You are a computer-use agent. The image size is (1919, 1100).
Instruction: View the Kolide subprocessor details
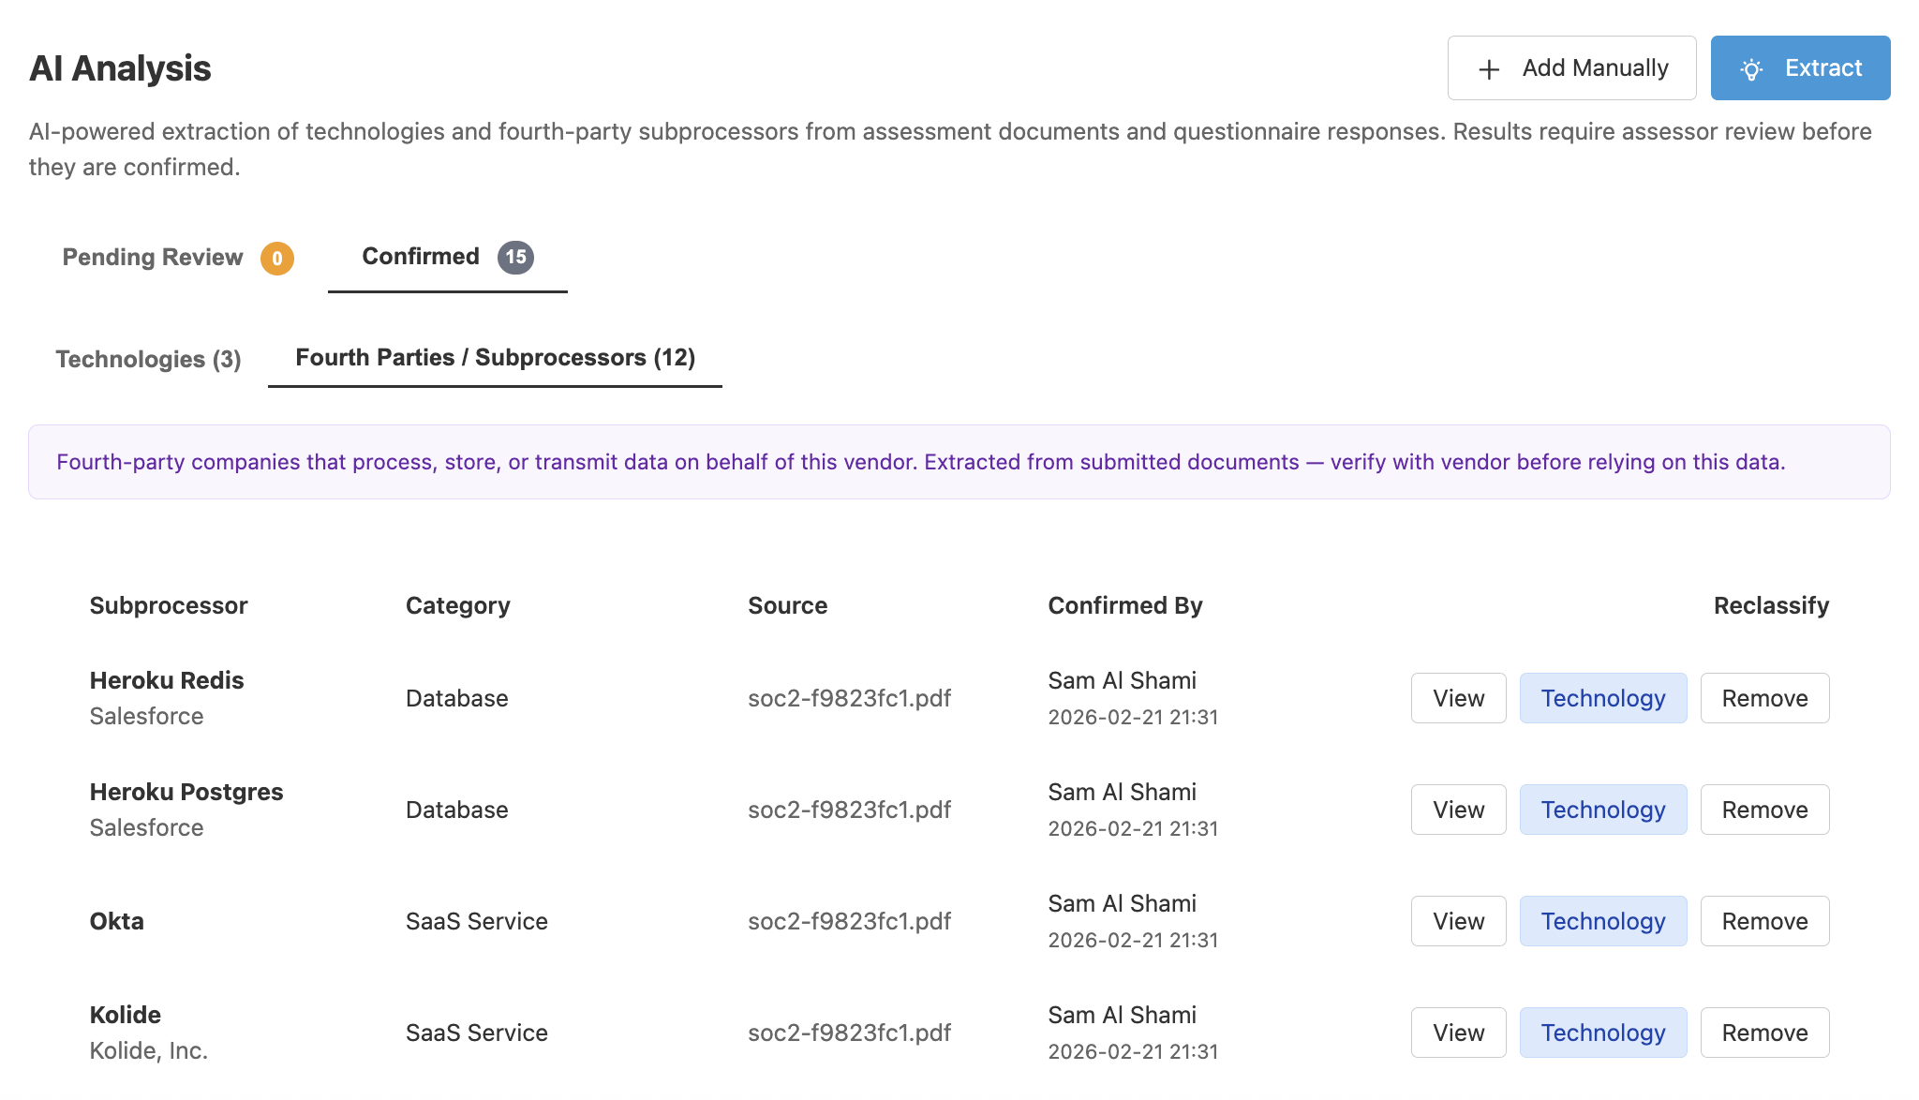click(1458, 1033)
